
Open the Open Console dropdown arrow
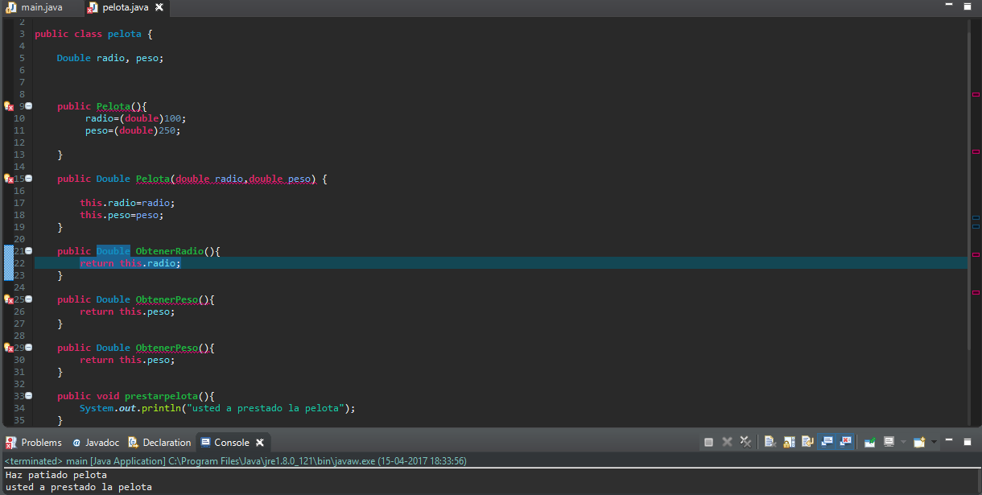(x=934, y=442)
